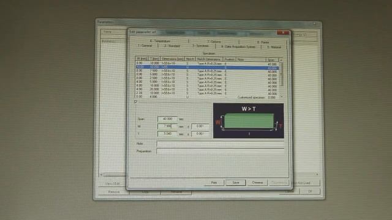The height and width of the screenshot is (220, 392).
Task: Click the Save button
Action: 236,183
